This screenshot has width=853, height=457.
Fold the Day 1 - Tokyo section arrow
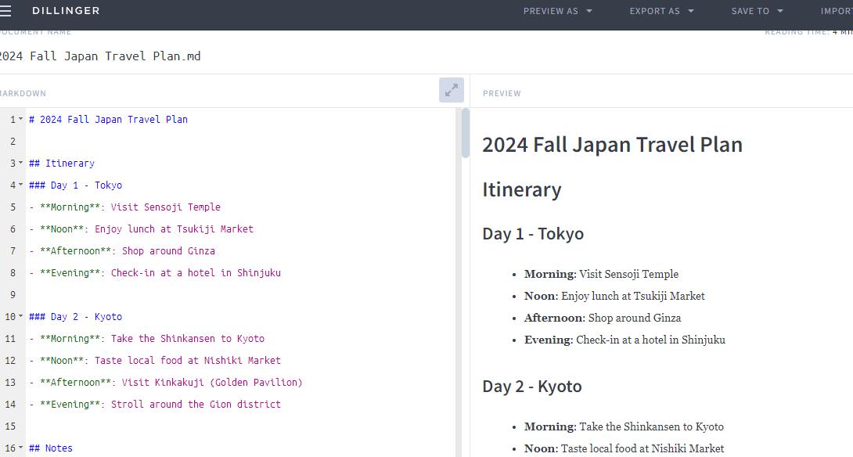click(x=21, y=185)
